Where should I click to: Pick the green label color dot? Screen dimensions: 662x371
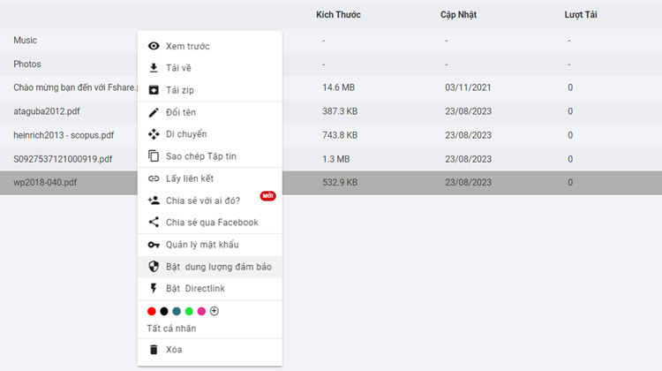click(x=189, y=312)
